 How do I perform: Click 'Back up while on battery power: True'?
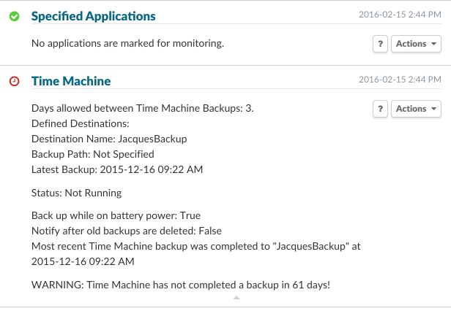tap(116, 215)
